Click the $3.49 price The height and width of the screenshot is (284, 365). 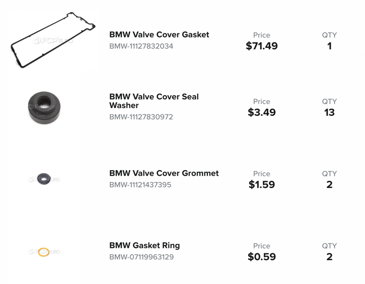coord(262,112)
